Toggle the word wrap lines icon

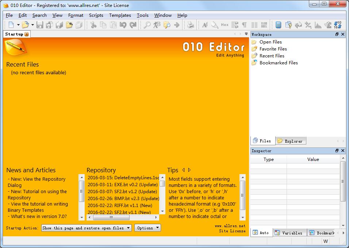pos(235,25)
